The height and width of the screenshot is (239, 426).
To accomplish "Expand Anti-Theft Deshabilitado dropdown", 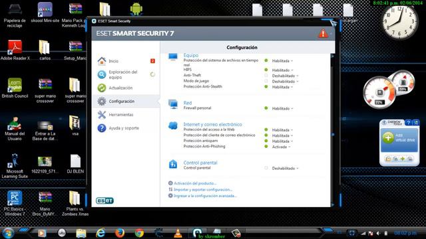I will click(x=286, y=76).
